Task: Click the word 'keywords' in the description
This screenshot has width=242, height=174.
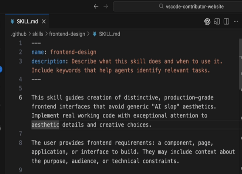Action: click(x=69, y=70)
